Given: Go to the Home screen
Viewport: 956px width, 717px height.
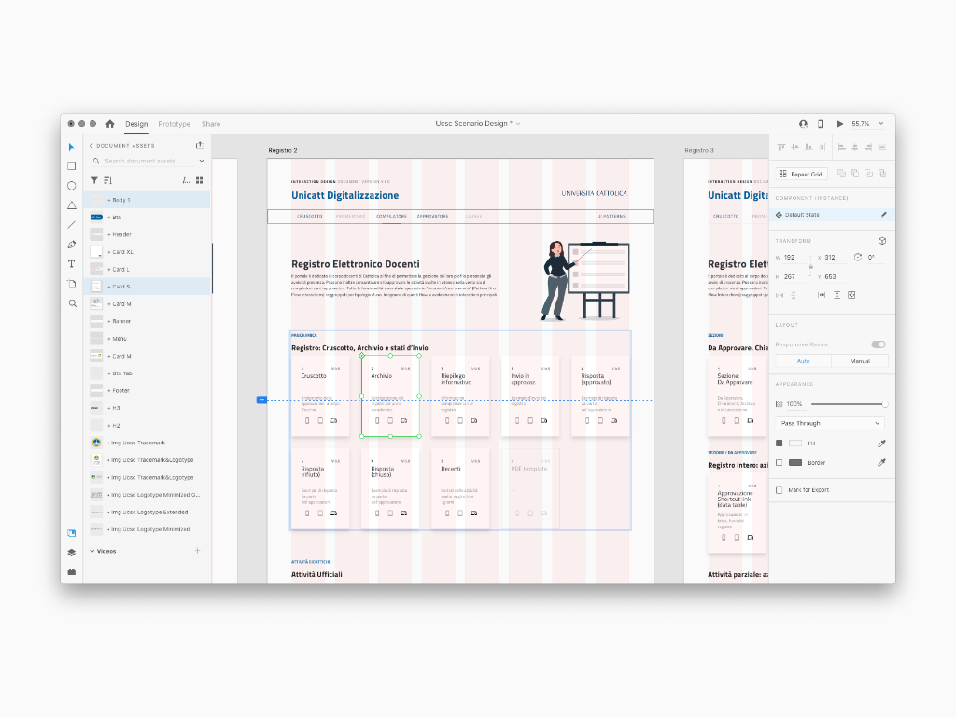Looking at the screenshot, I should (110, 124).
